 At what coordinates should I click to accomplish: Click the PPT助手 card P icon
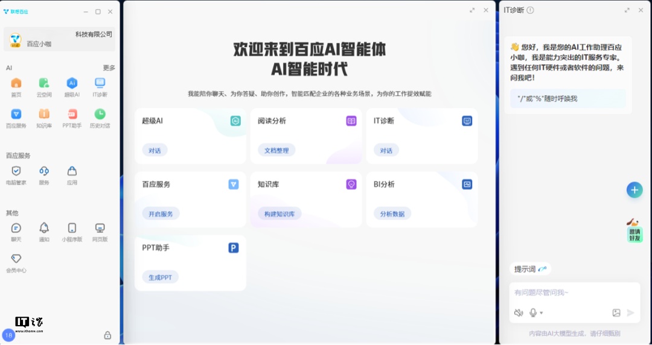coord(234,248)
